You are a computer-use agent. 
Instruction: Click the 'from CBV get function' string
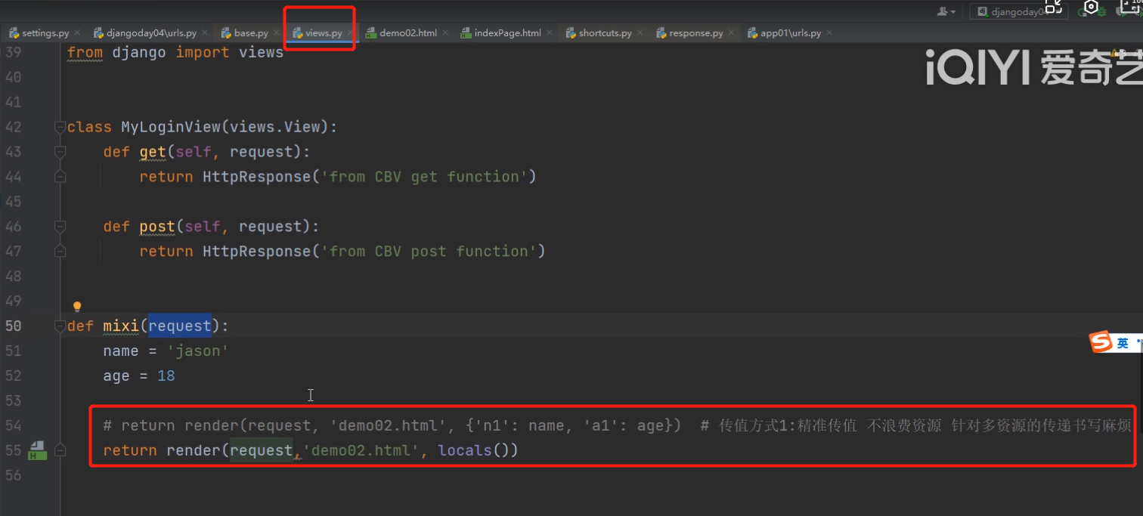[x=424, y=177]
